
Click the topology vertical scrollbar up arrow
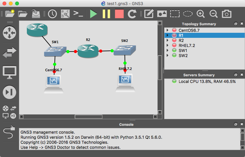pos(160,23)
